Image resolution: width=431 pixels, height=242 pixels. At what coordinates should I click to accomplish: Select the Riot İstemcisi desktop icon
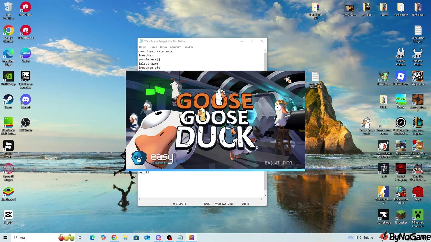coord(26,33)
